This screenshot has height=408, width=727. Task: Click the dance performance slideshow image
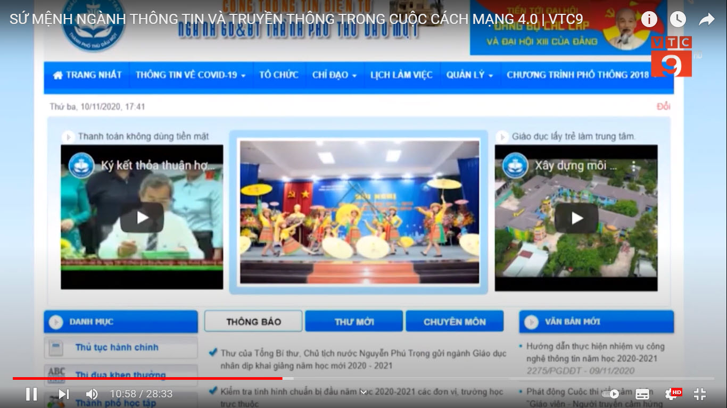[x=359, y=212]
